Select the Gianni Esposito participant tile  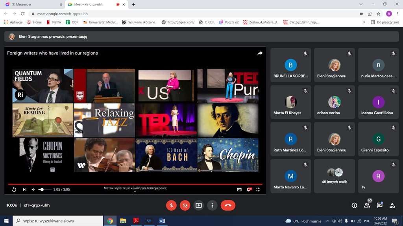click(378, 139)
